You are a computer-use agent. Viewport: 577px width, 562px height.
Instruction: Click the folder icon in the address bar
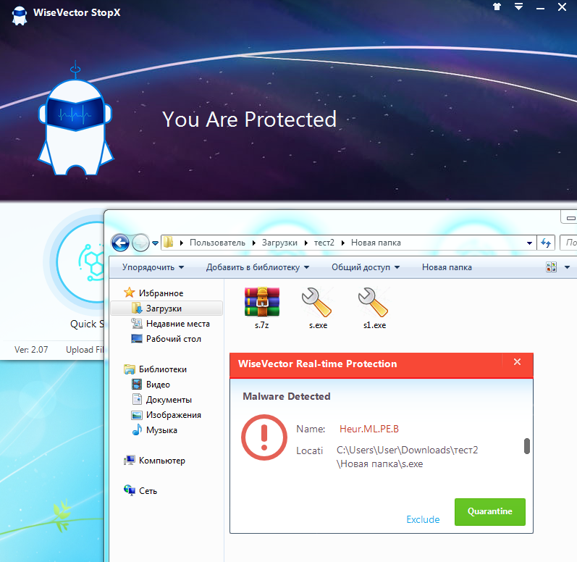point(168,243)
